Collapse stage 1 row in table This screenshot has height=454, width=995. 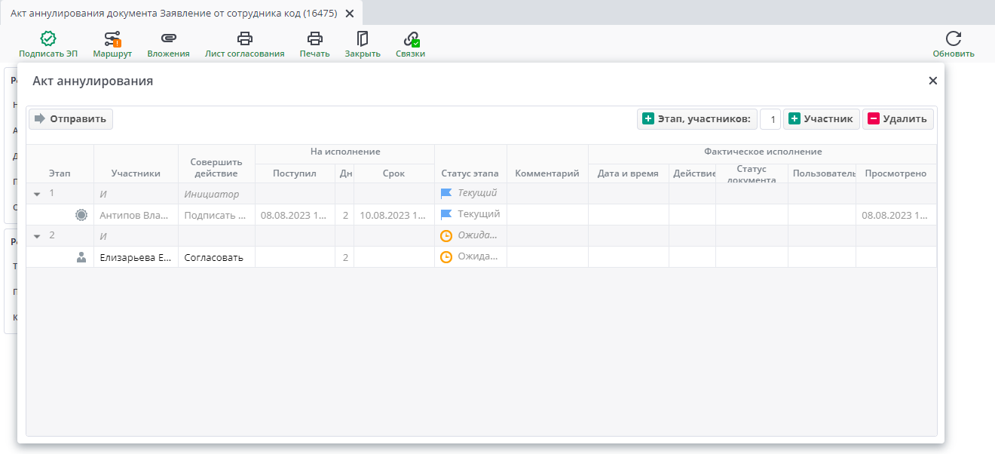click(37, 194)
